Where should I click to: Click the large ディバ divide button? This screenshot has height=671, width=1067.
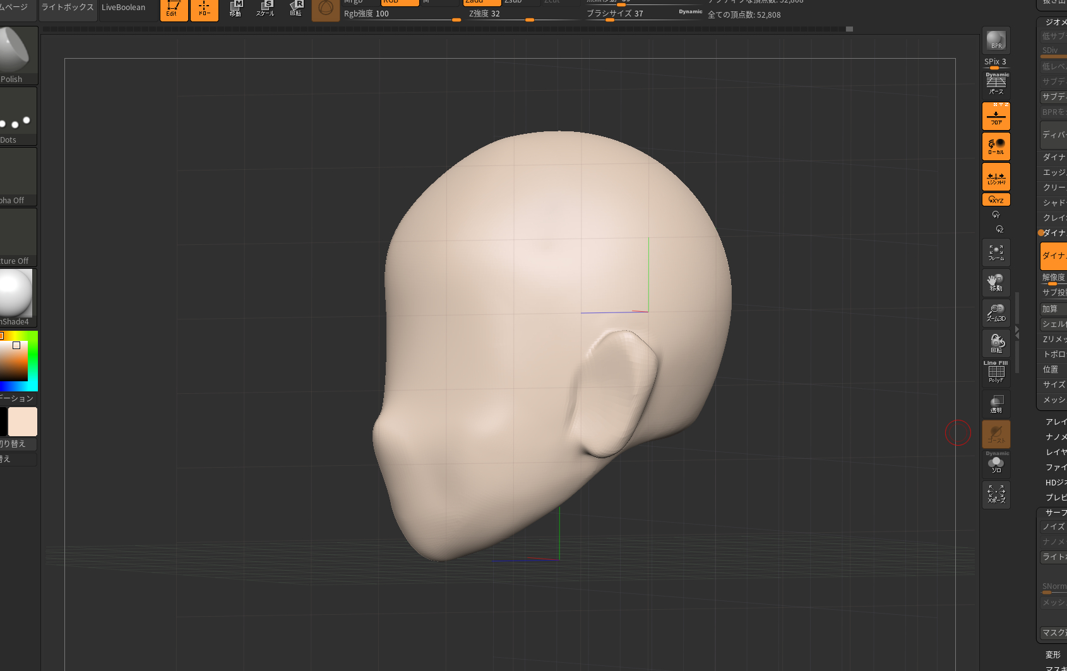[1054, 134]
